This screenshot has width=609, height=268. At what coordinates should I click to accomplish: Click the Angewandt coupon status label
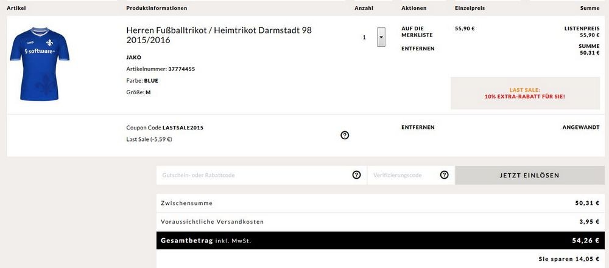[580, 128]
